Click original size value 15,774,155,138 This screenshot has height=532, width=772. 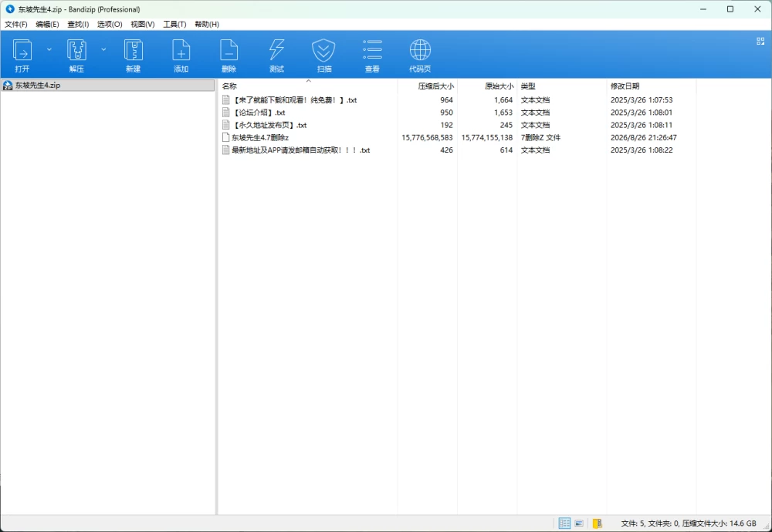click(487, 138)
